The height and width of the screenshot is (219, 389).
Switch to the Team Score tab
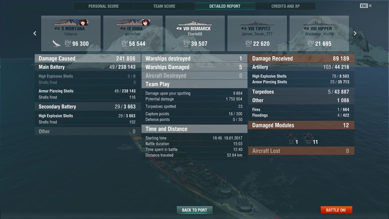[164, 6]
